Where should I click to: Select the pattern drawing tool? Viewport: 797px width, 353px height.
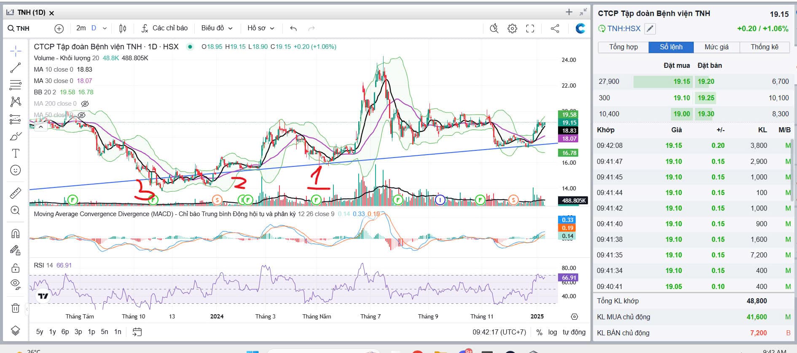coord(16,102)
